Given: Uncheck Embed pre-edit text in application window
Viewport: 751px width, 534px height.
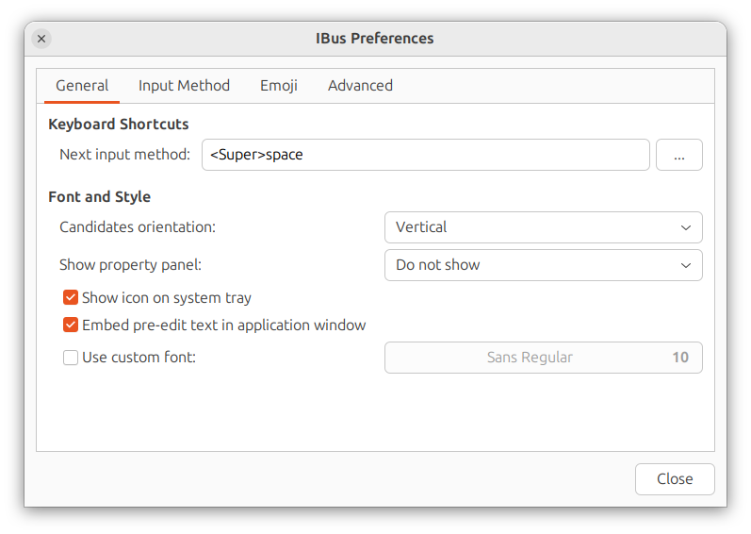Looking at the screenshot, I should click(x=71, y=325).
